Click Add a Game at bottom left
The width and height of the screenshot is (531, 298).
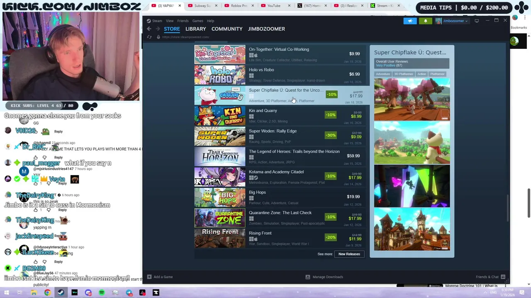pos(160,277)
